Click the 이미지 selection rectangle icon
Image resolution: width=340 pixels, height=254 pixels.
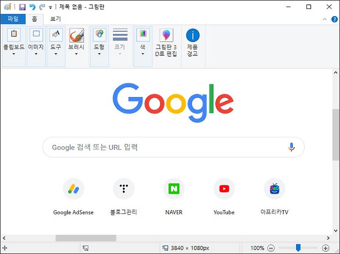(x=36, y=34)
